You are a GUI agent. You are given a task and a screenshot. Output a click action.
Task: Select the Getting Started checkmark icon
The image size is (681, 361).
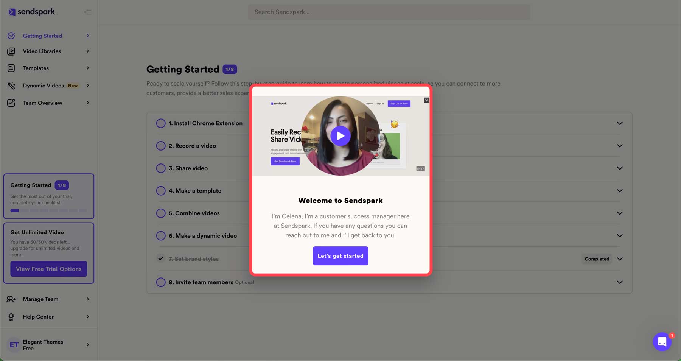pyautogui.click(x=11, y=36)
